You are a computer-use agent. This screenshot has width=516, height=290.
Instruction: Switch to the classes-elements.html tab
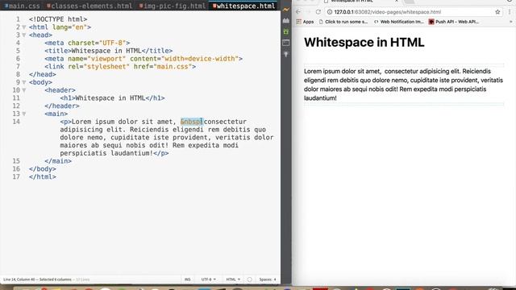(89, 6)
